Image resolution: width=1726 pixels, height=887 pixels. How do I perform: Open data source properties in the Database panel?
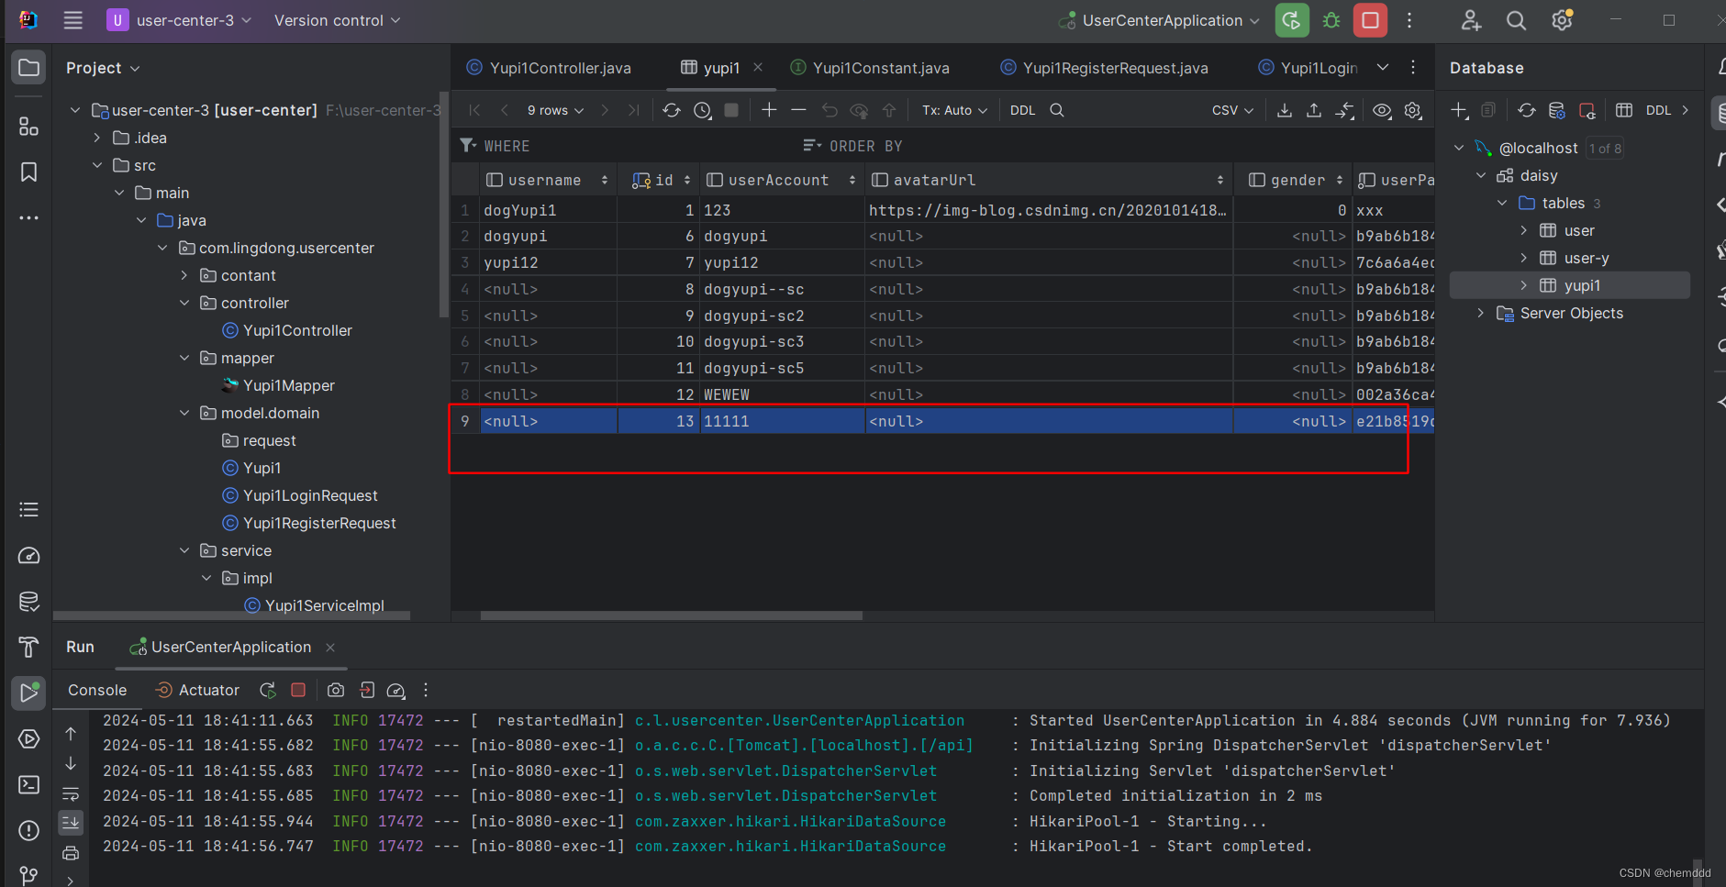pos(1557,110)
